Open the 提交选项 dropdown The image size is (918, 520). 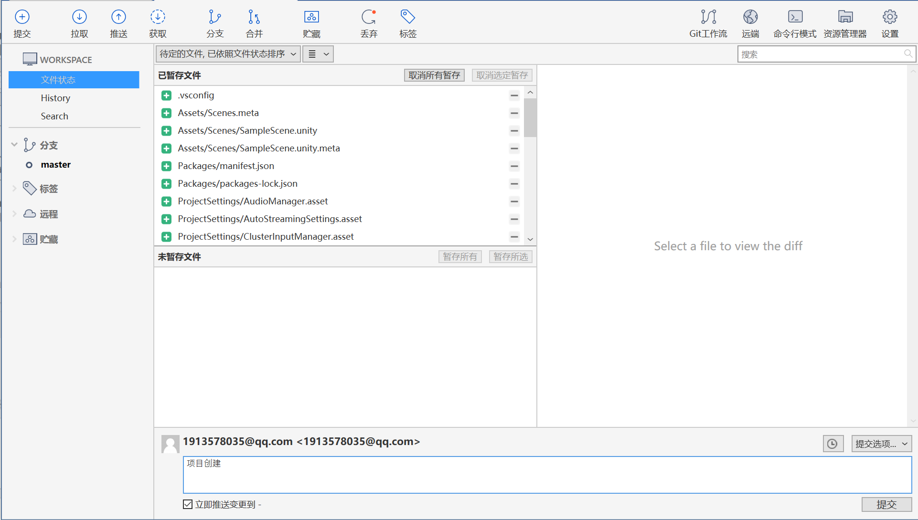[x=881, y=444]
